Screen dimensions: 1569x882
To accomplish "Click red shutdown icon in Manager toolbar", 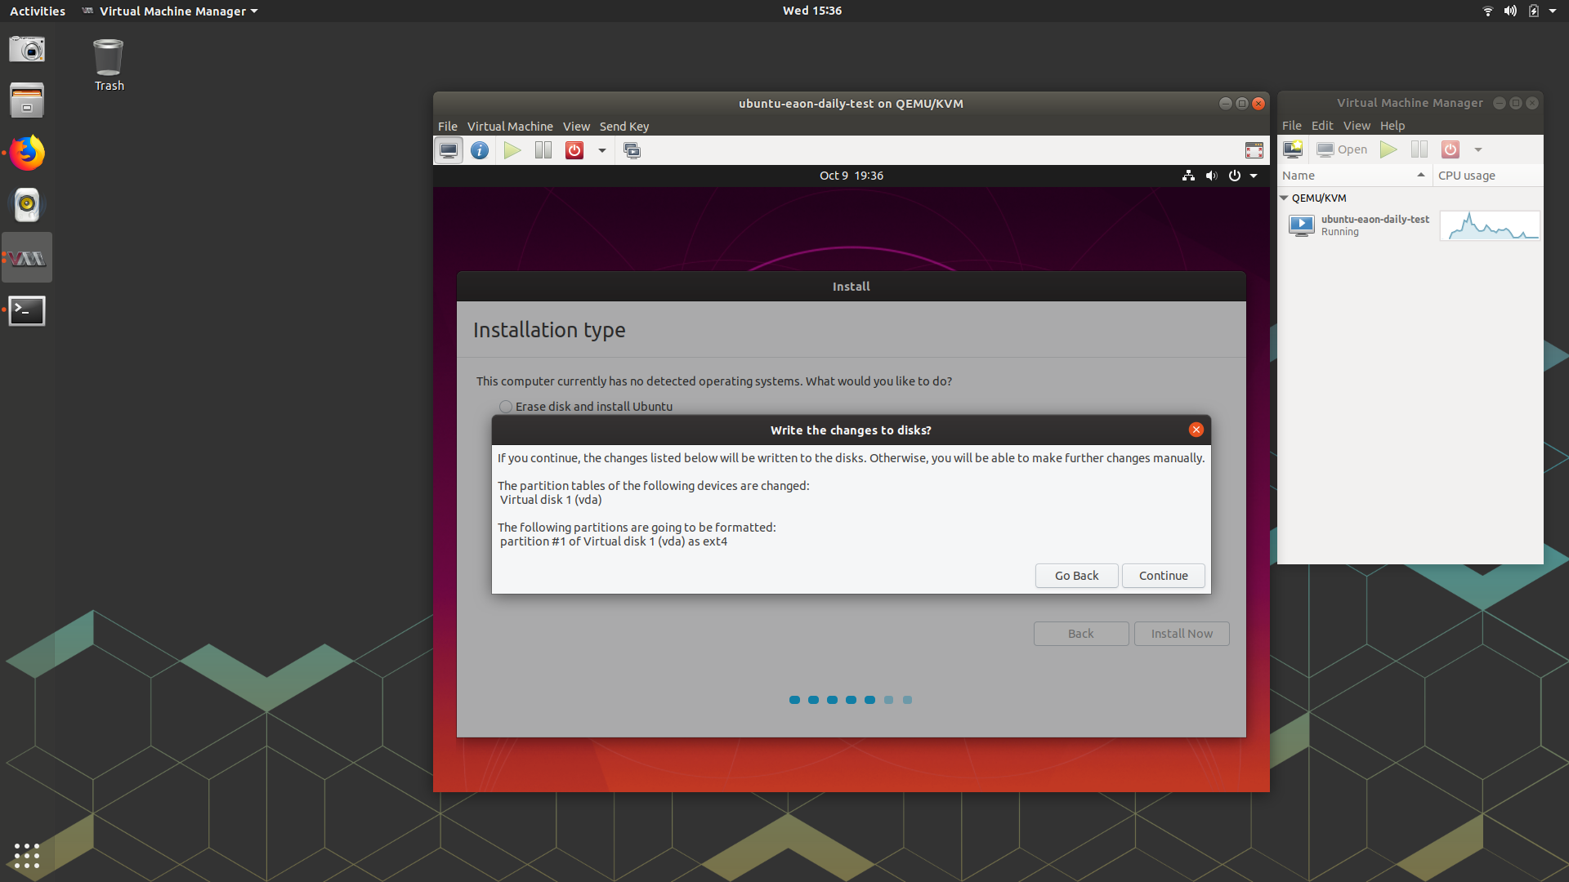I will [1450, 149].
